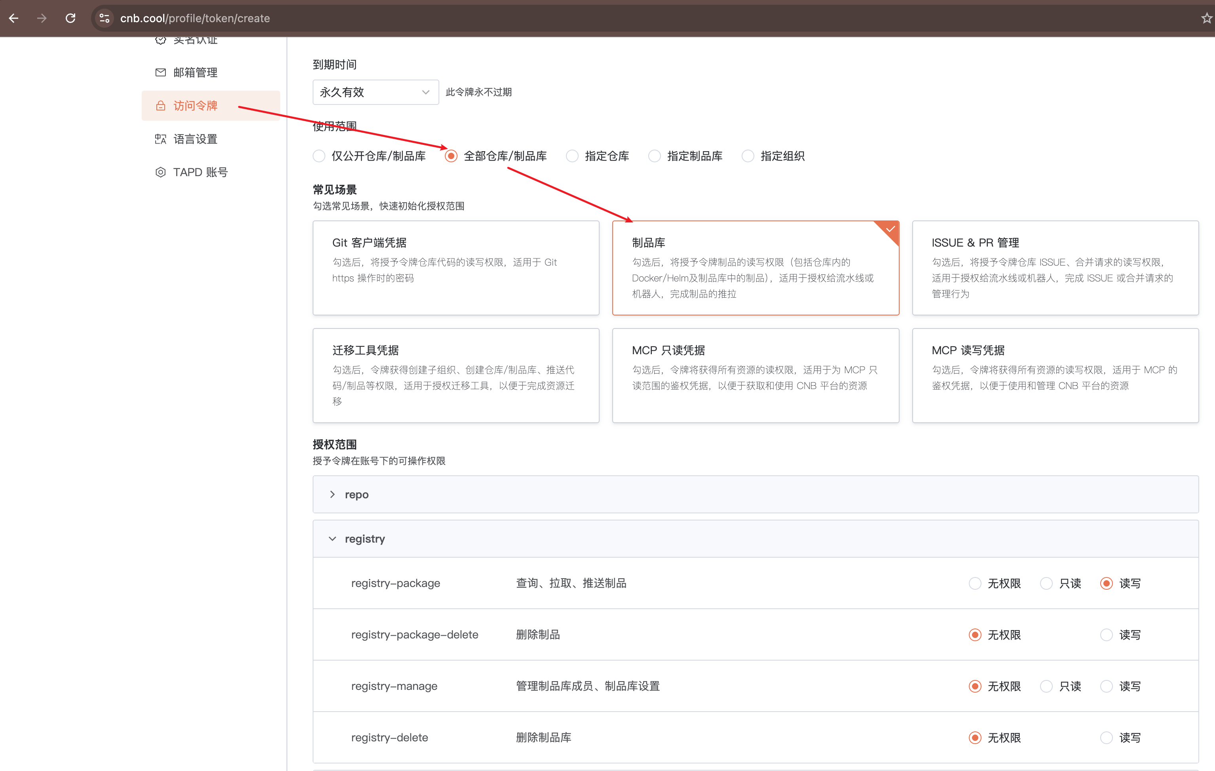Screen dimensions: 1215x771
Task: Collapse the registry permissions section
Action: coord(333,539)
